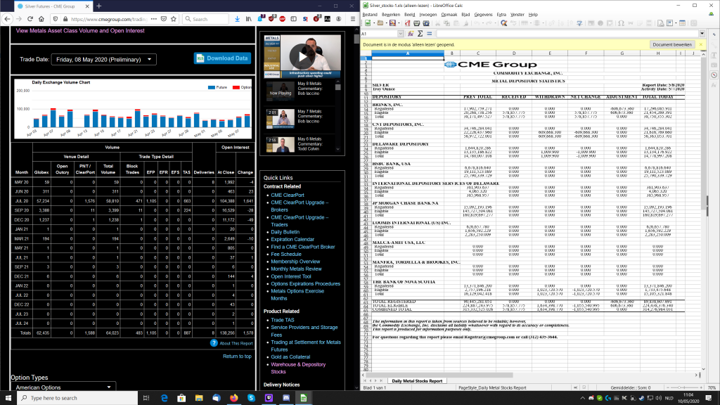Click the Calc formula input line
The height and width of the screenshot is (405, 720).
[x=567, y=34]
